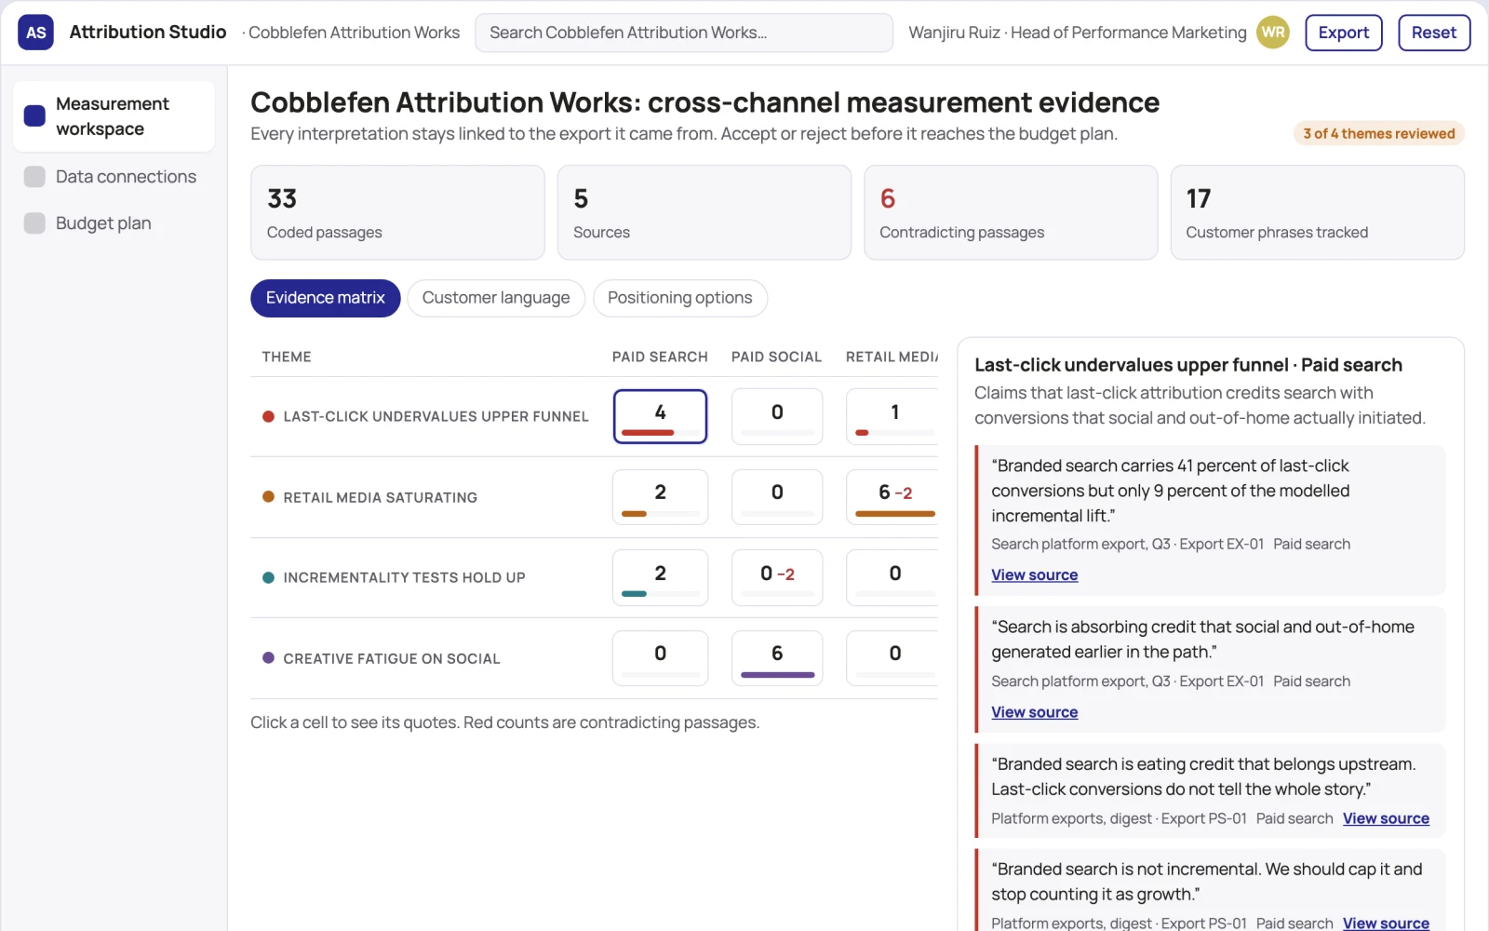The width and height of the screenshot is (1489, 931).
Task: Open Data connections in the sidebar
Action: coord(114,177)
